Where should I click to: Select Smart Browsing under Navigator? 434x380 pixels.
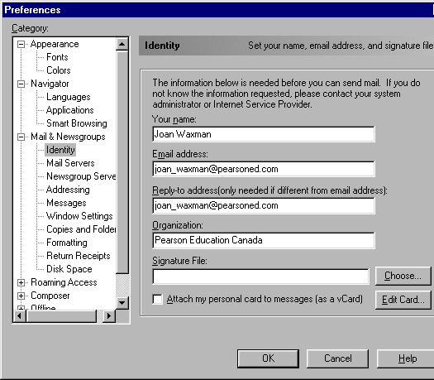77,123
